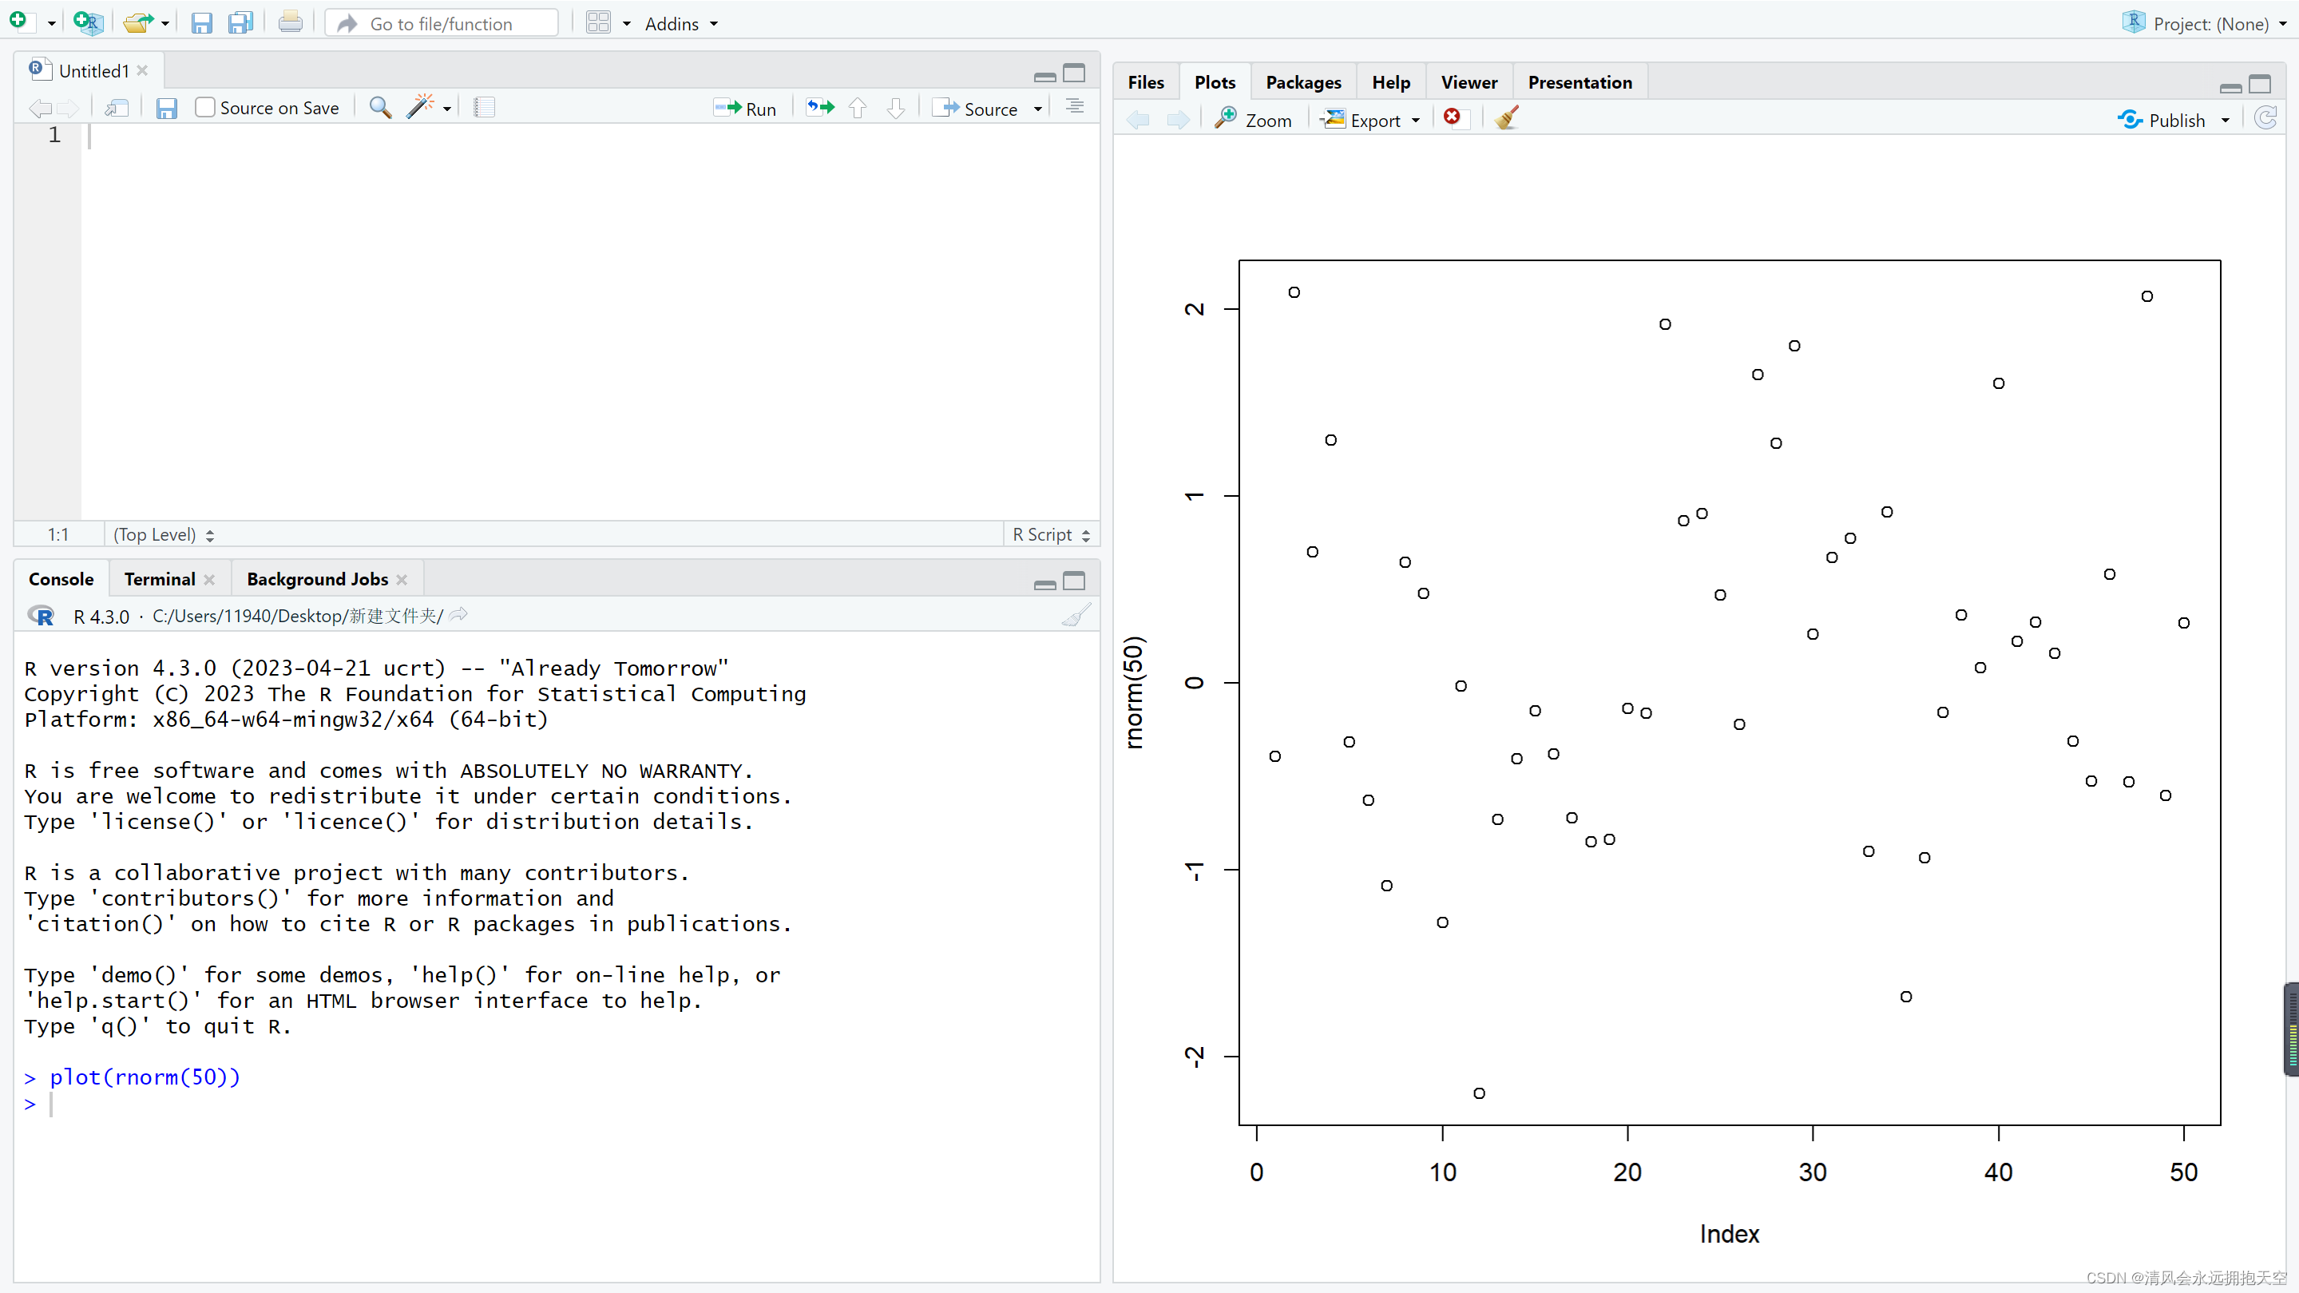Save the current document in main toolbar
The width and height of the screenshot is (2299, 1293).
[202, 23]
